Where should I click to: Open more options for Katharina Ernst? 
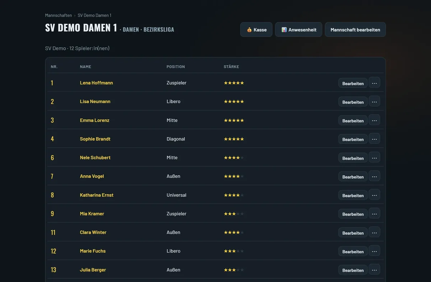374,195
